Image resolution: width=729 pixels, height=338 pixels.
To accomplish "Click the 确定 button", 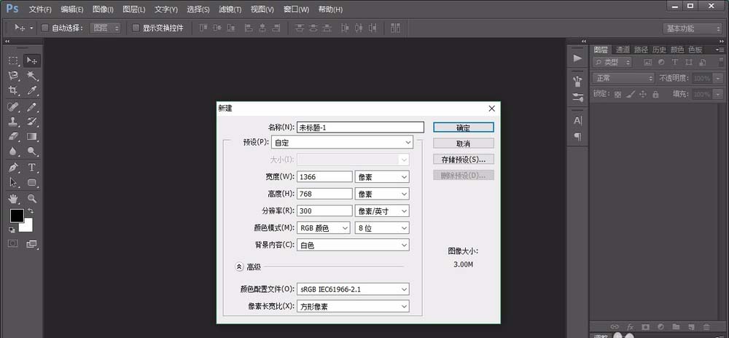I will (463, 127).
